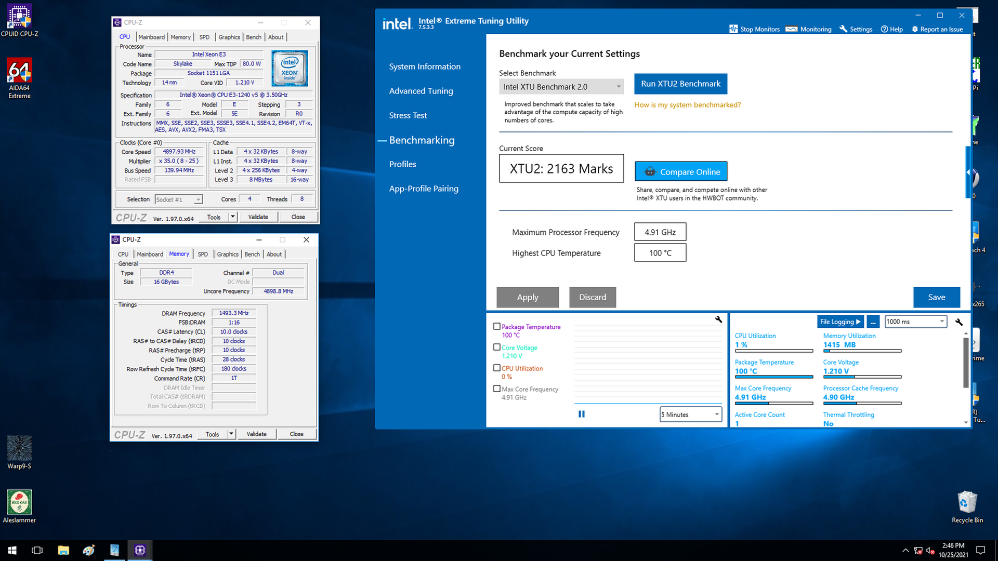Show hidden system tray icons
Screen dimensions: 998x561
[905, 550]
